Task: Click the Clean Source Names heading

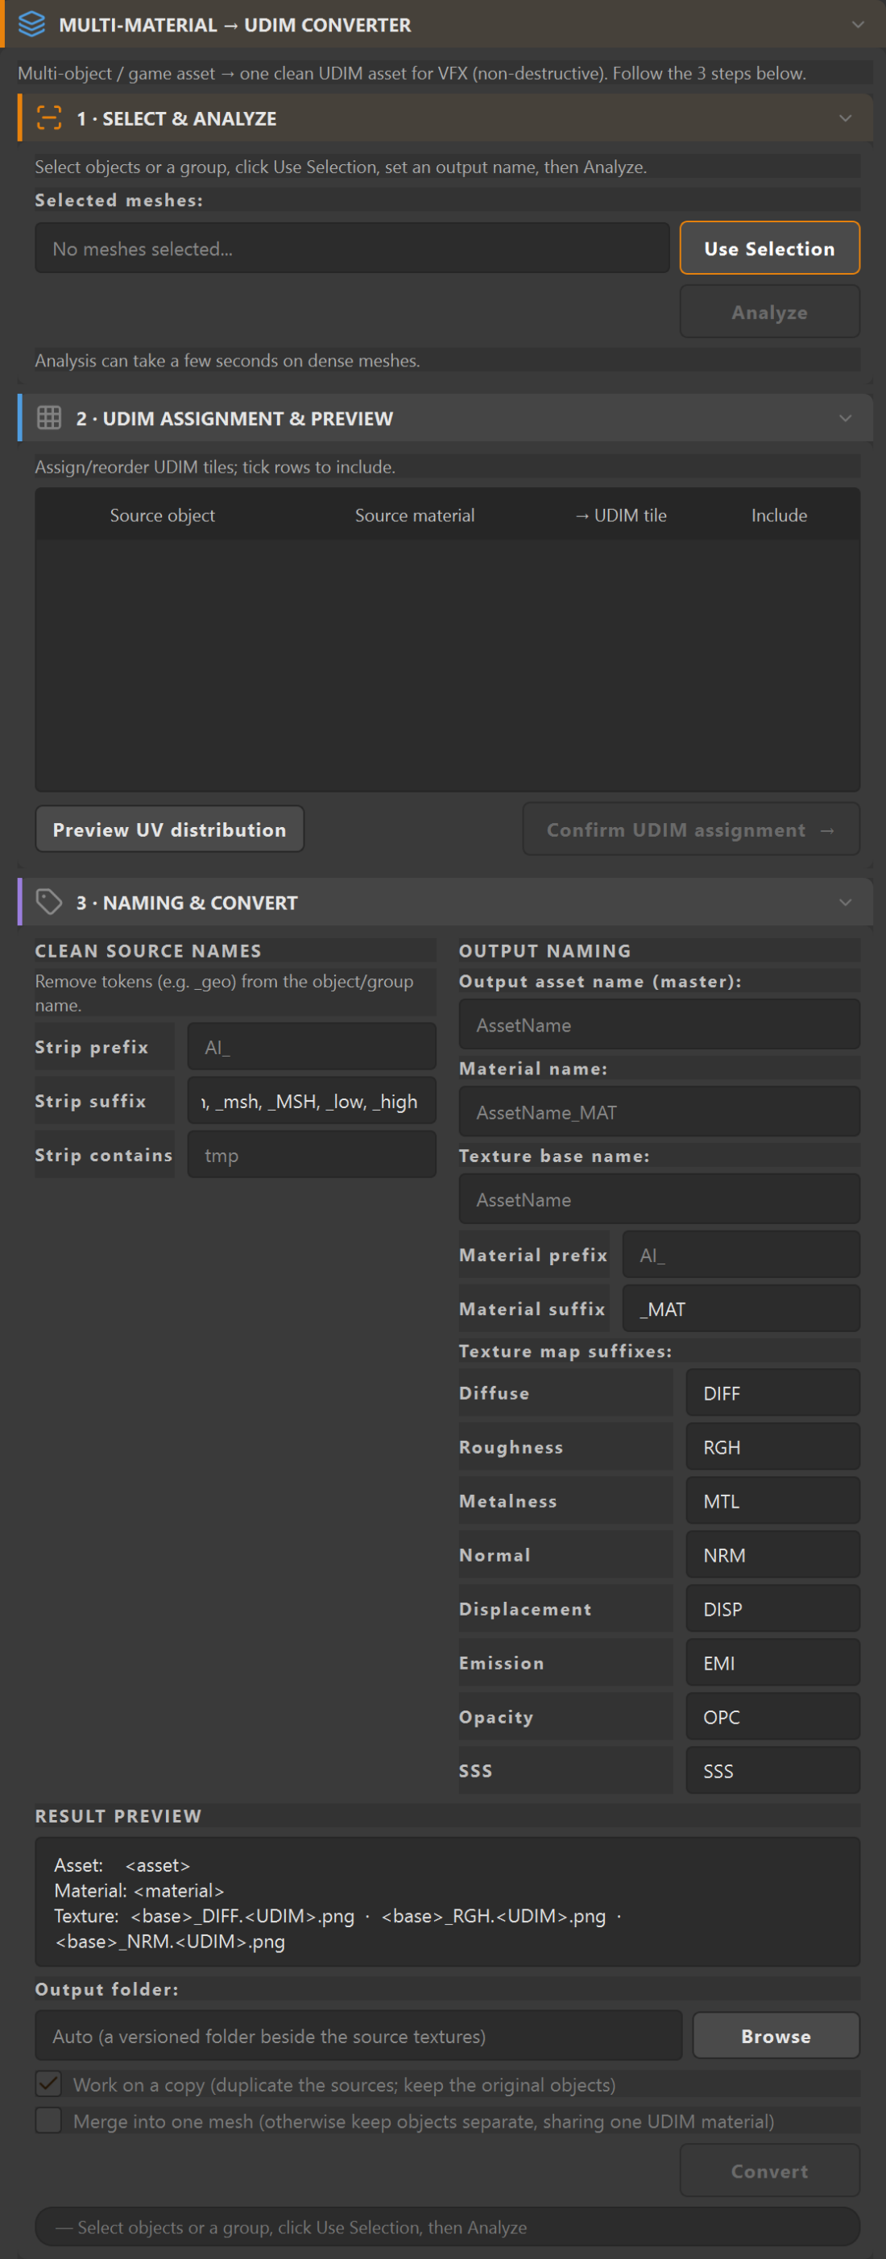Action: pyautogui.click(x=148, y=950)
